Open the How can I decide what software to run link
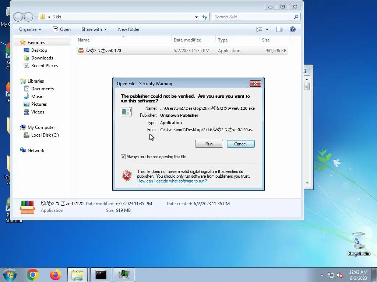Screen dimensions: 377x282 [x=172, y=181]
